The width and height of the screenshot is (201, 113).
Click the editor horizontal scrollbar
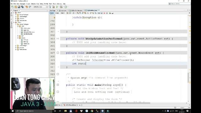(106, 103)
